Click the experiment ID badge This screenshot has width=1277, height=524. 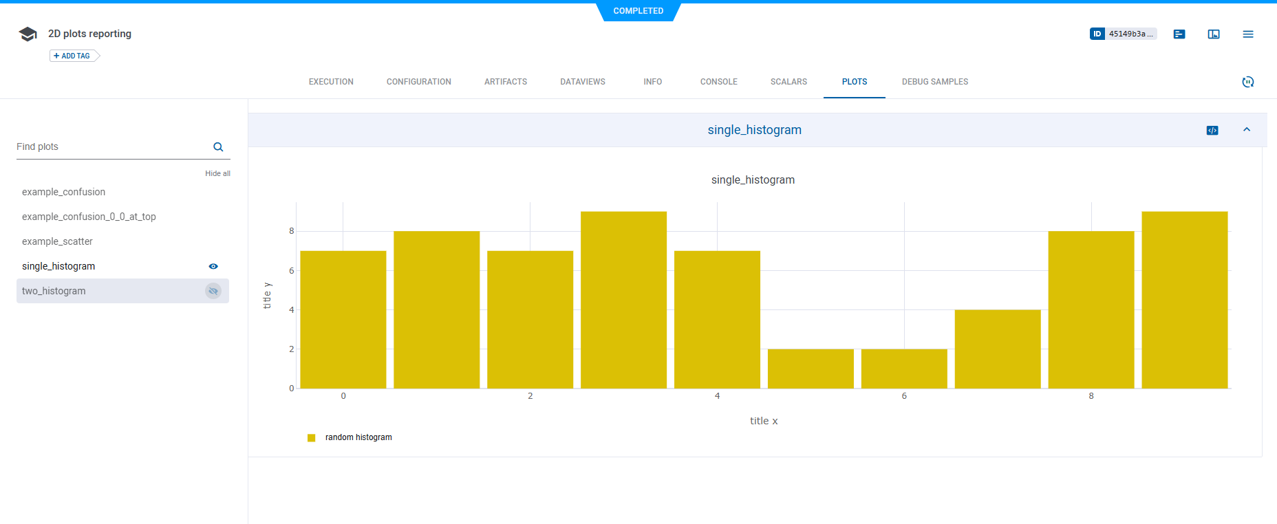tap(1123, 34)
